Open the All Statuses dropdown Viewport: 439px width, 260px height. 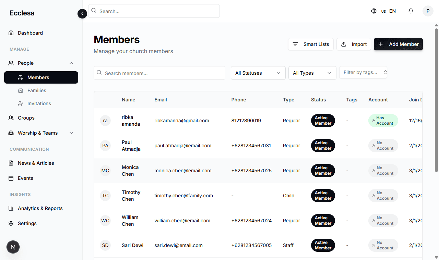point(258,73)
